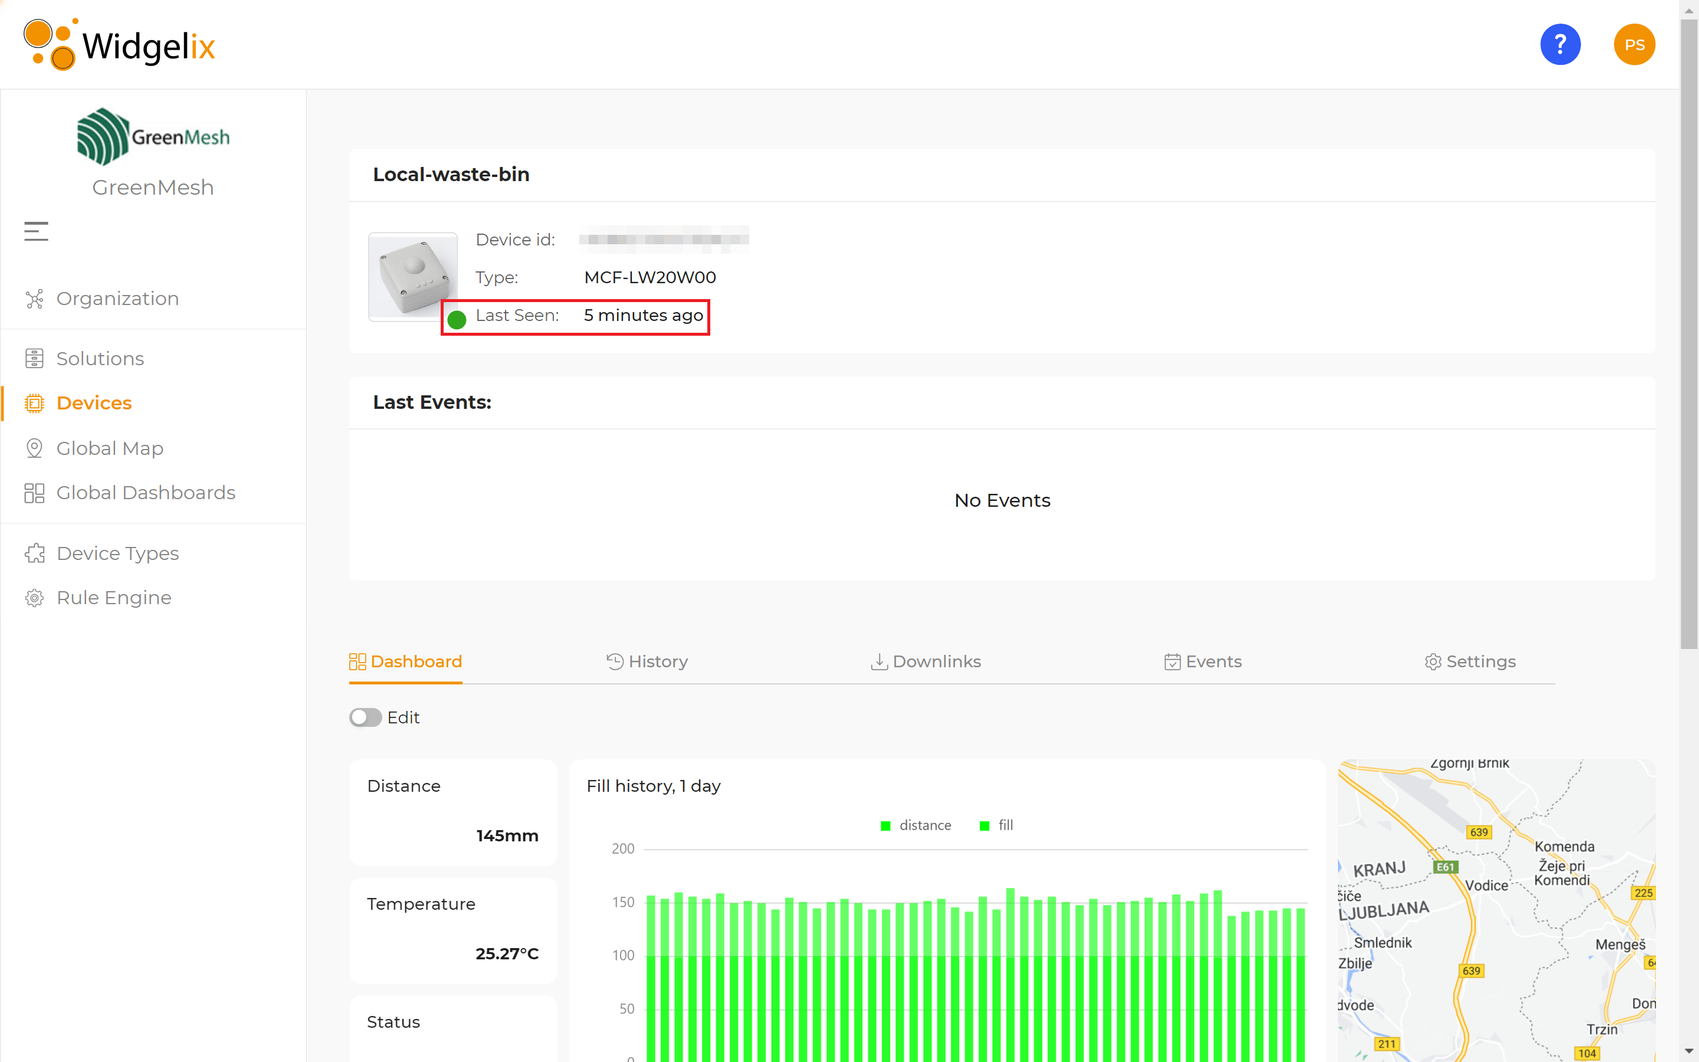
Task: Open Devices in the sidebar
Action: [x=94, y=403]
